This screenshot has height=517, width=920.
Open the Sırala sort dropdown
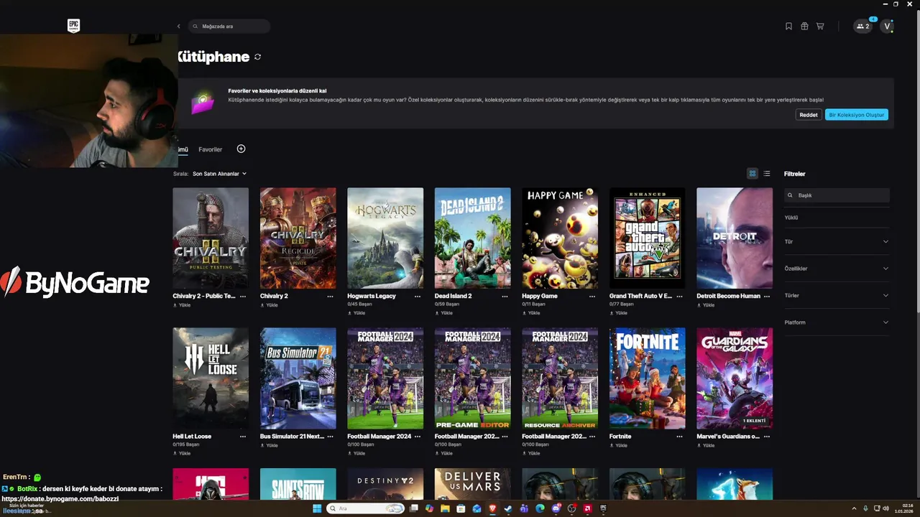pyautogui.click(x=219, y=174)
